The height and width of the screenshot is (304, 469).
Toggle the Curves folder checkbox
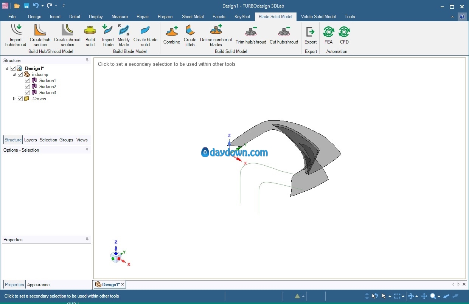coord(20,99)
